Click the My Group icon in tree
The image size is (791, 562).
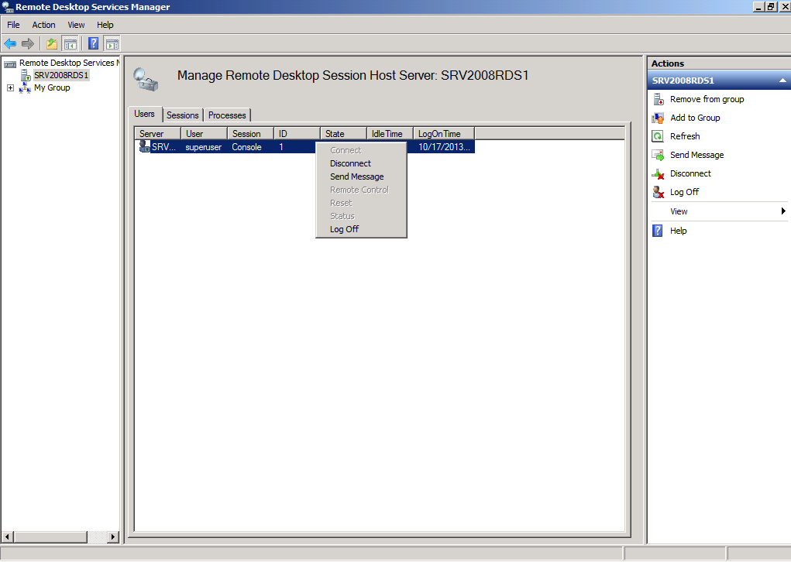(25, 88)
